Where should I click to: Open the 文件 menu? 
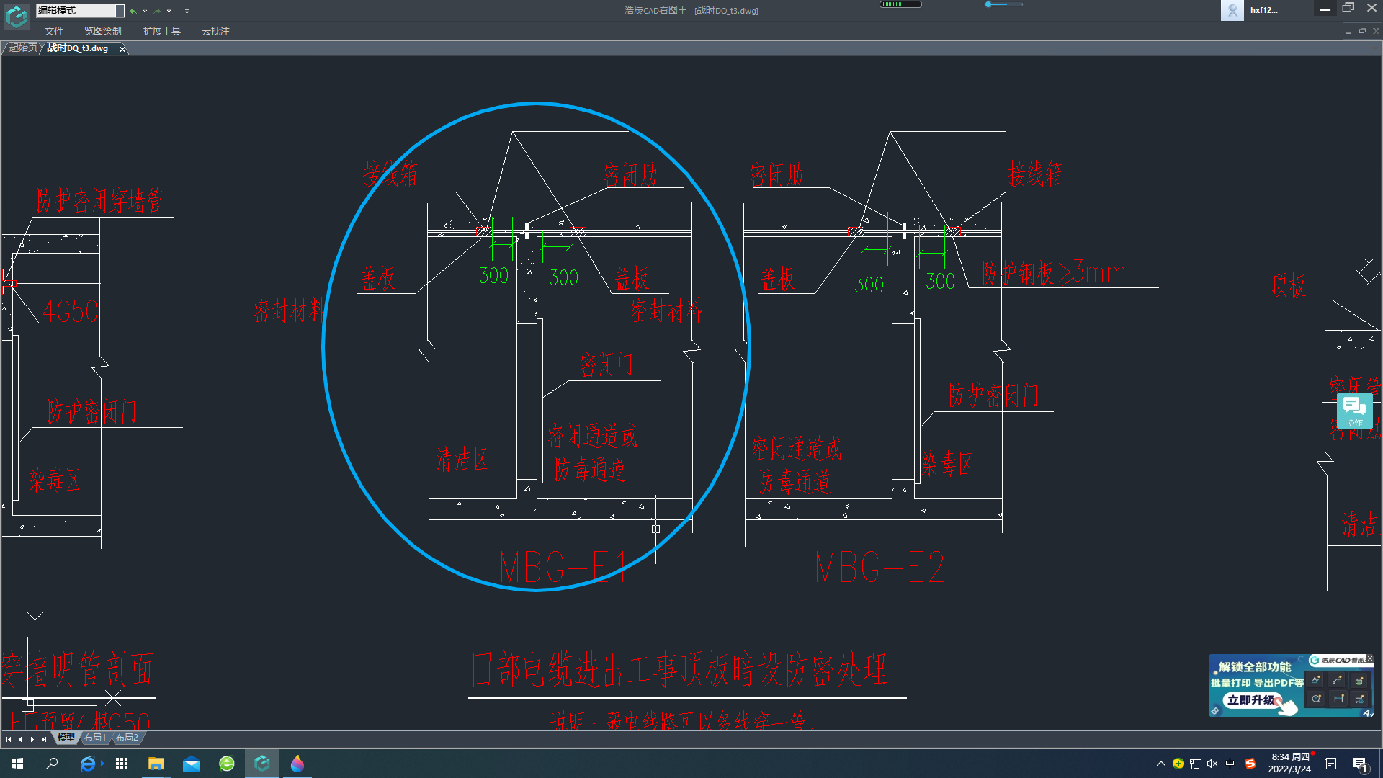click(54, 31)
